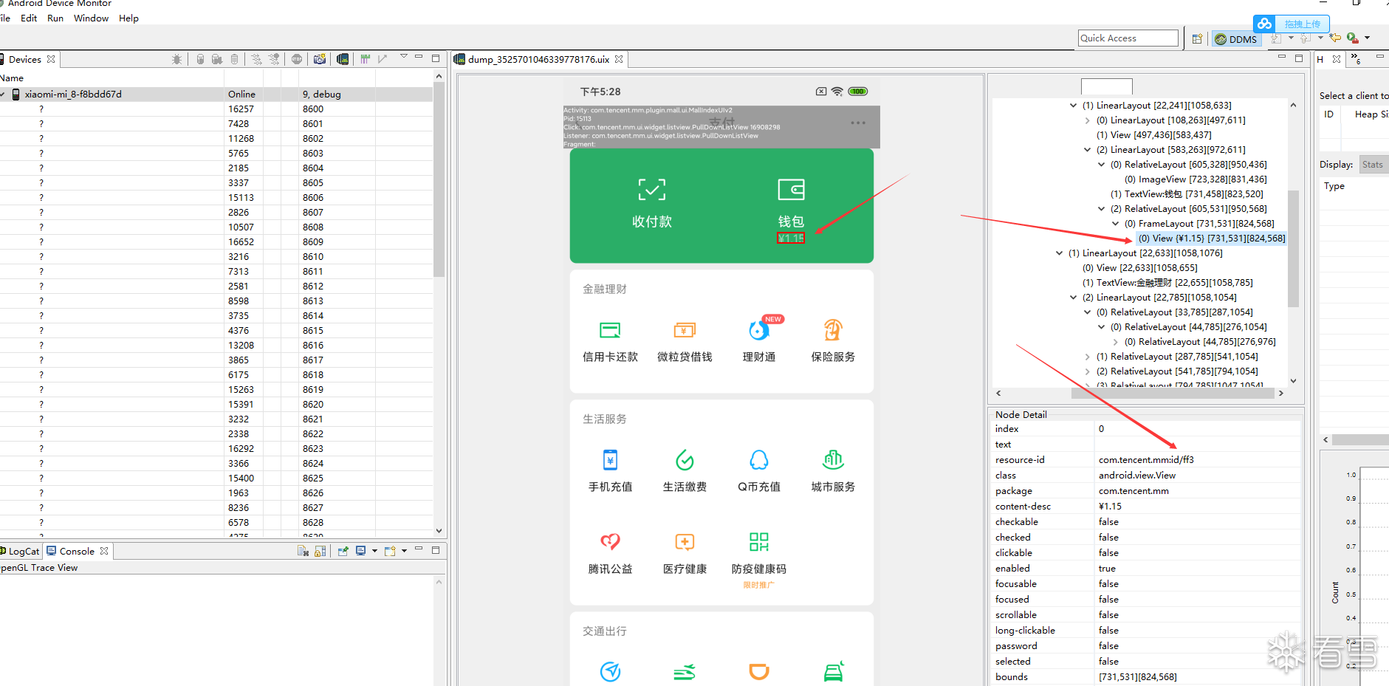Open dropdown next to run toolbox icon

point(1368,38)
